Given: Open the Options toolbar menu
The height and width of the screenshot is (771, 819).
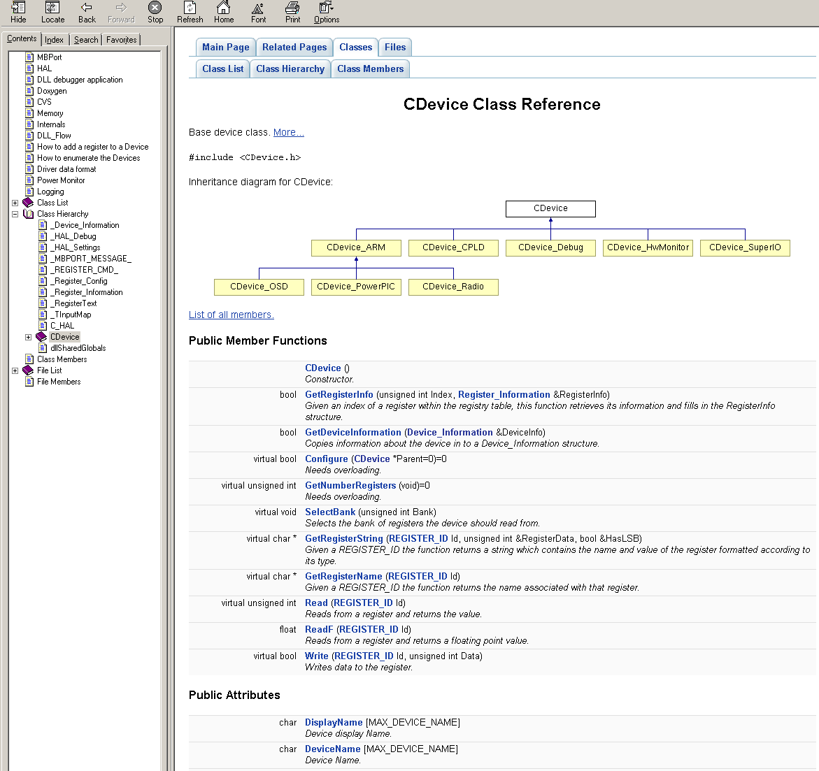Looking at the screenshot, I should point(326,12).
